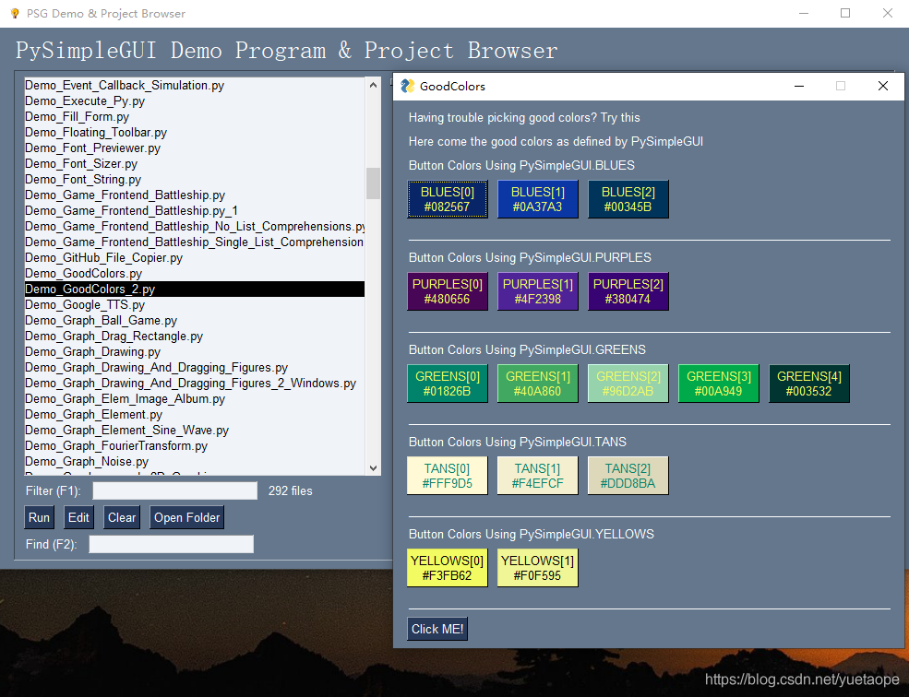This screenshot has height=697, width=909.
Task: Minimize the GoodColors window
Action: [x=799, y=86]
